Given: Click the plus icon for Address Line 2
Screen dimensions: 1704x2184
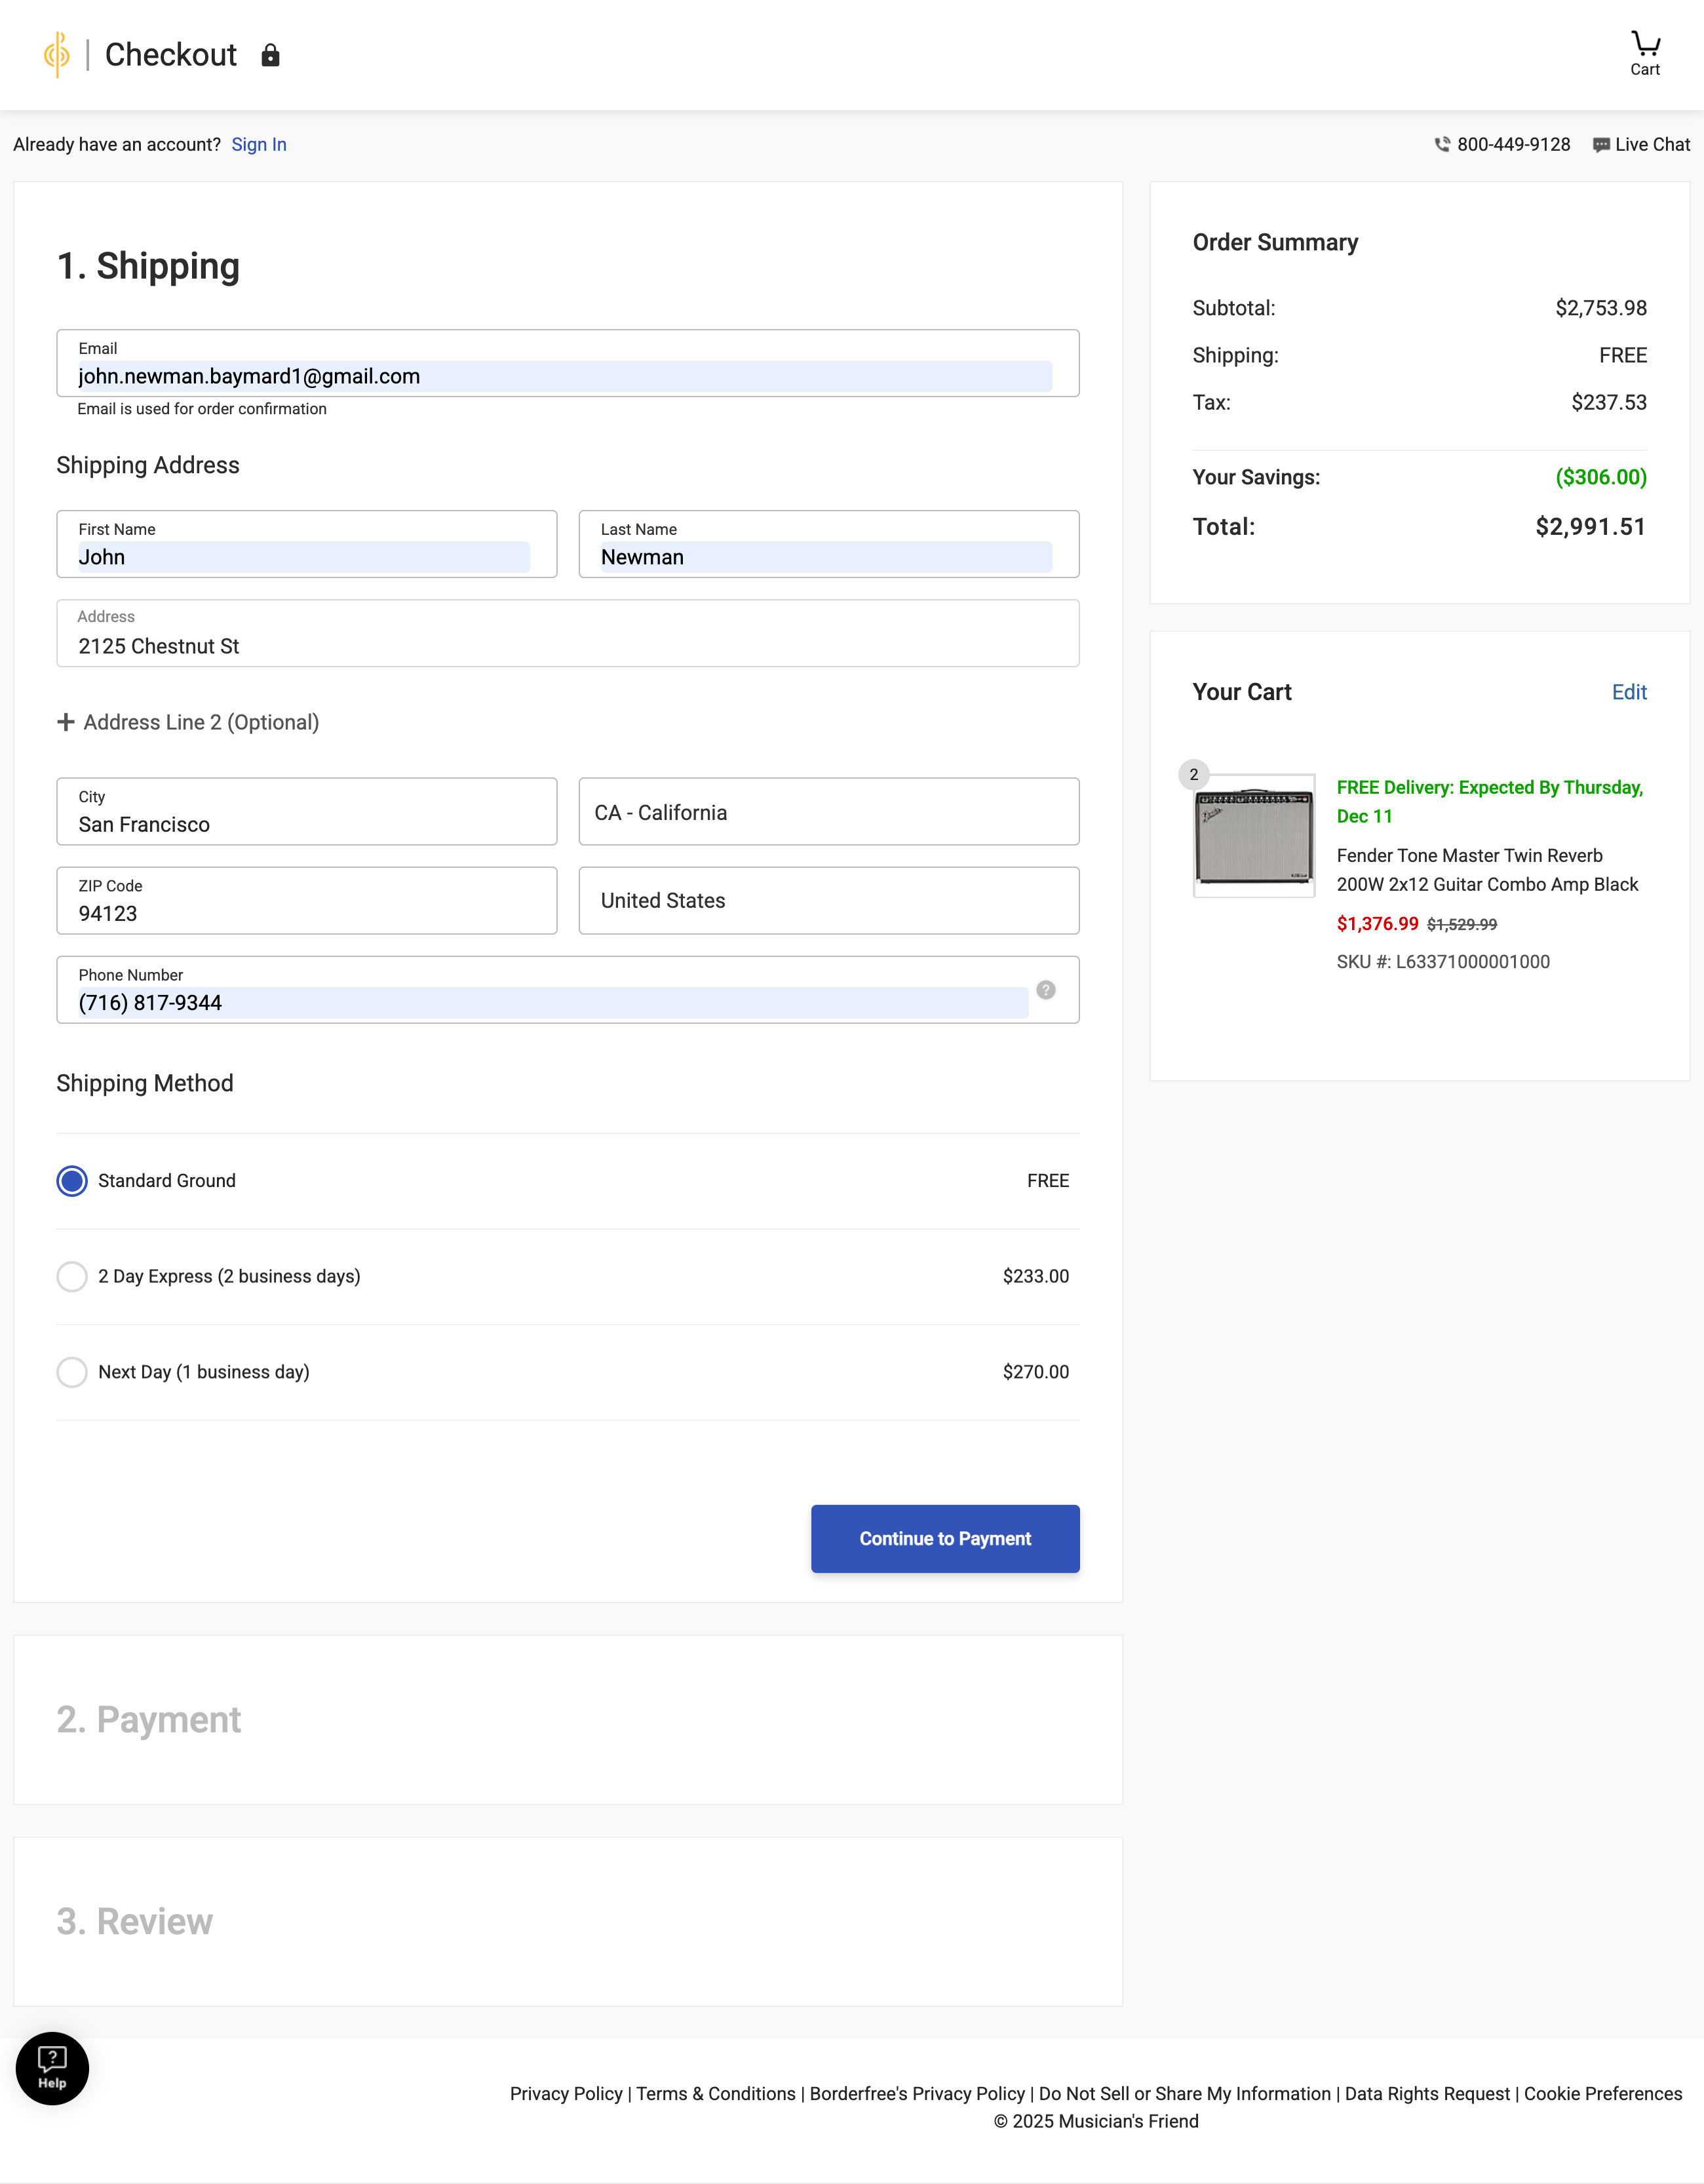Looking at the screenshot, I should coord(66,722).
